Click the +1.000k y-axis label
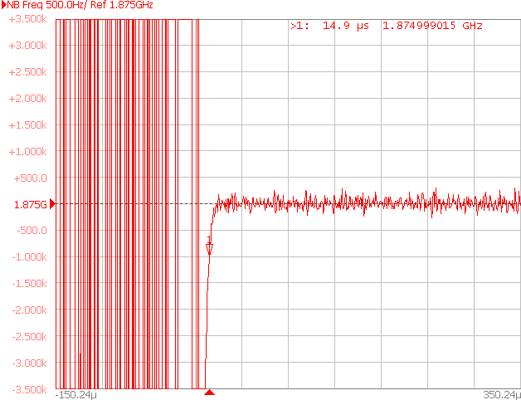The width and height of the screenshot is (521, 400). tap(27, 151)
